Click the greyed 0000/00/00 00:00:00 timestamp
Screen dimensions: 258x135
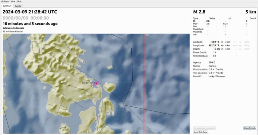point(26,18)
